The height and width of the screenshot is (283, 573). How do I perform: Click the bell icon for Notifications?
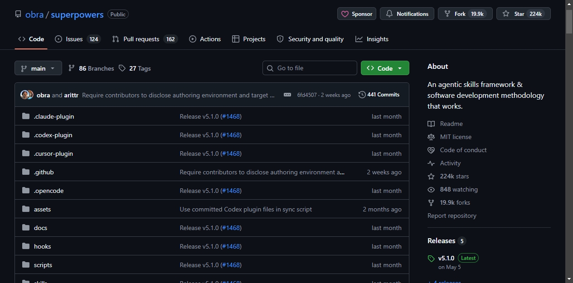[x=389, y=14]
